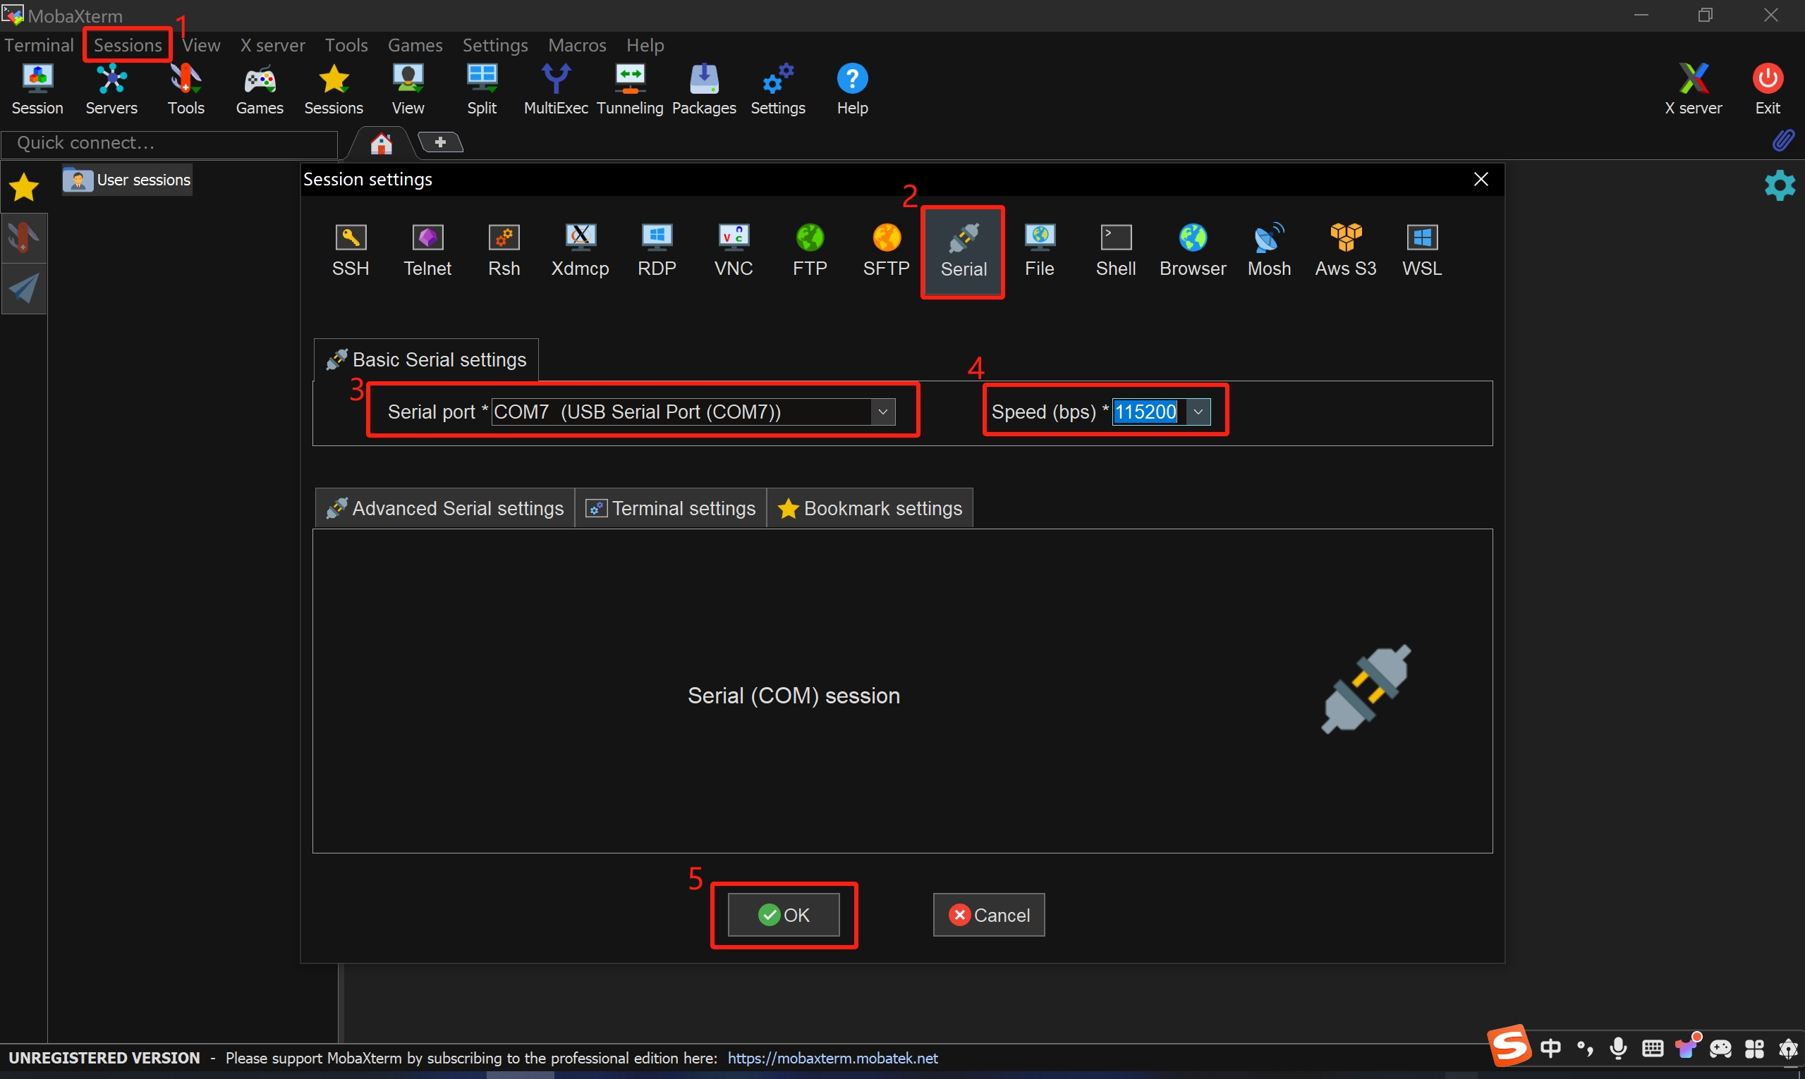Viewport: 1805px width, 1079px height.
Task: Open the Settings gears toolbar icon
Action: [778, 90]
